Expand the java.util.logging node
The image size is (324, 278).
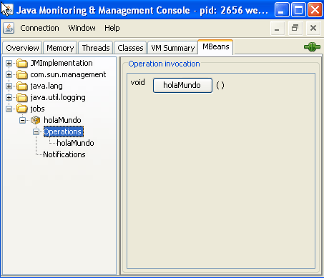[x=9, y=97]
